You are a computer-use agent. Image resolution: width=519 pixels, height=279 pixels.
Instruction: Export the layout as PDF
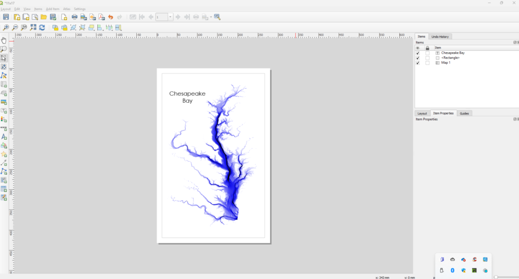(101, 17)
